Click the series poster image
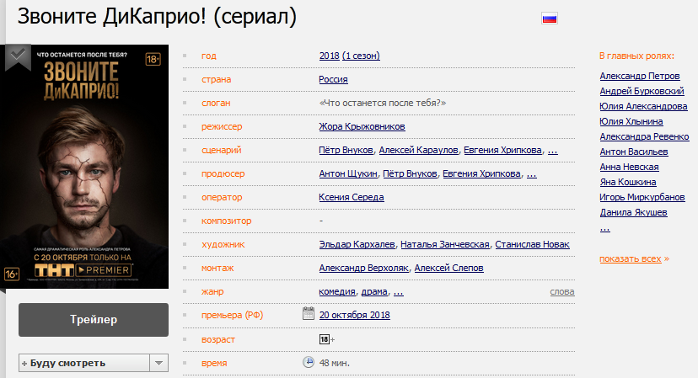The width and height of the screenshot is (698, 378). click(84, 167)
